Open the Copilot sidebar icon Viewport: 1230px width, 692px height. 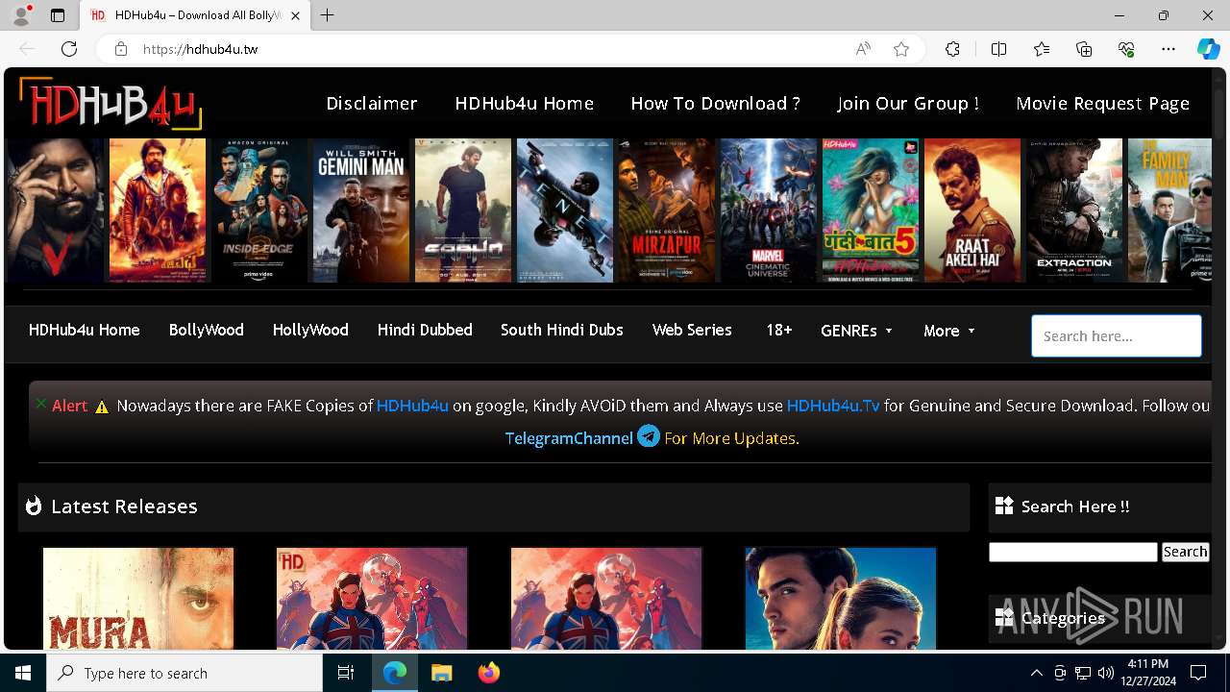1208,49
